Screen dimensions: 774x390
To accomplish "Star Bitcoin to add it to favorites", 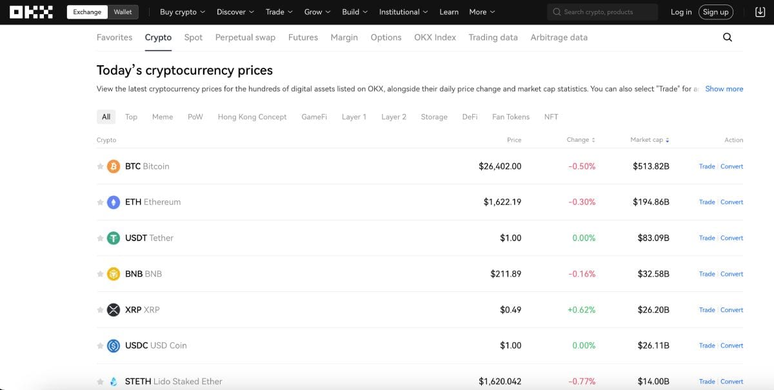I will point(99,166).
